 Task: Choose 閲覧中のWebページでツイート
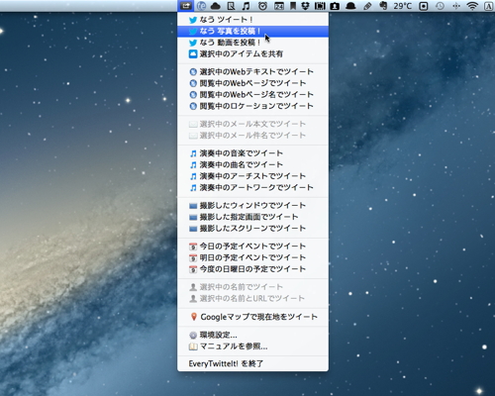pos(252,83)
